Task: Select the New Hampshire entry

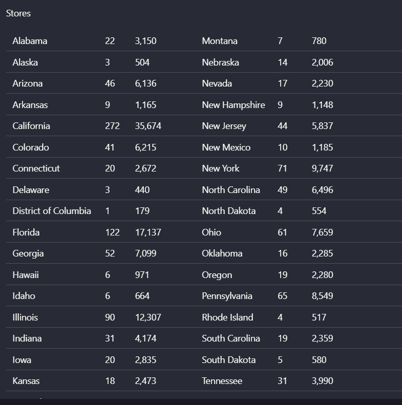Action: [234, 105]
